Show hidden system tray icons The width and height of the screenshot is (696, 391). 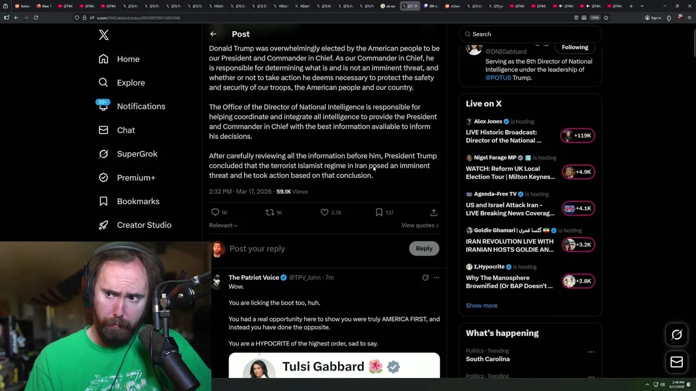pos(647,384)
